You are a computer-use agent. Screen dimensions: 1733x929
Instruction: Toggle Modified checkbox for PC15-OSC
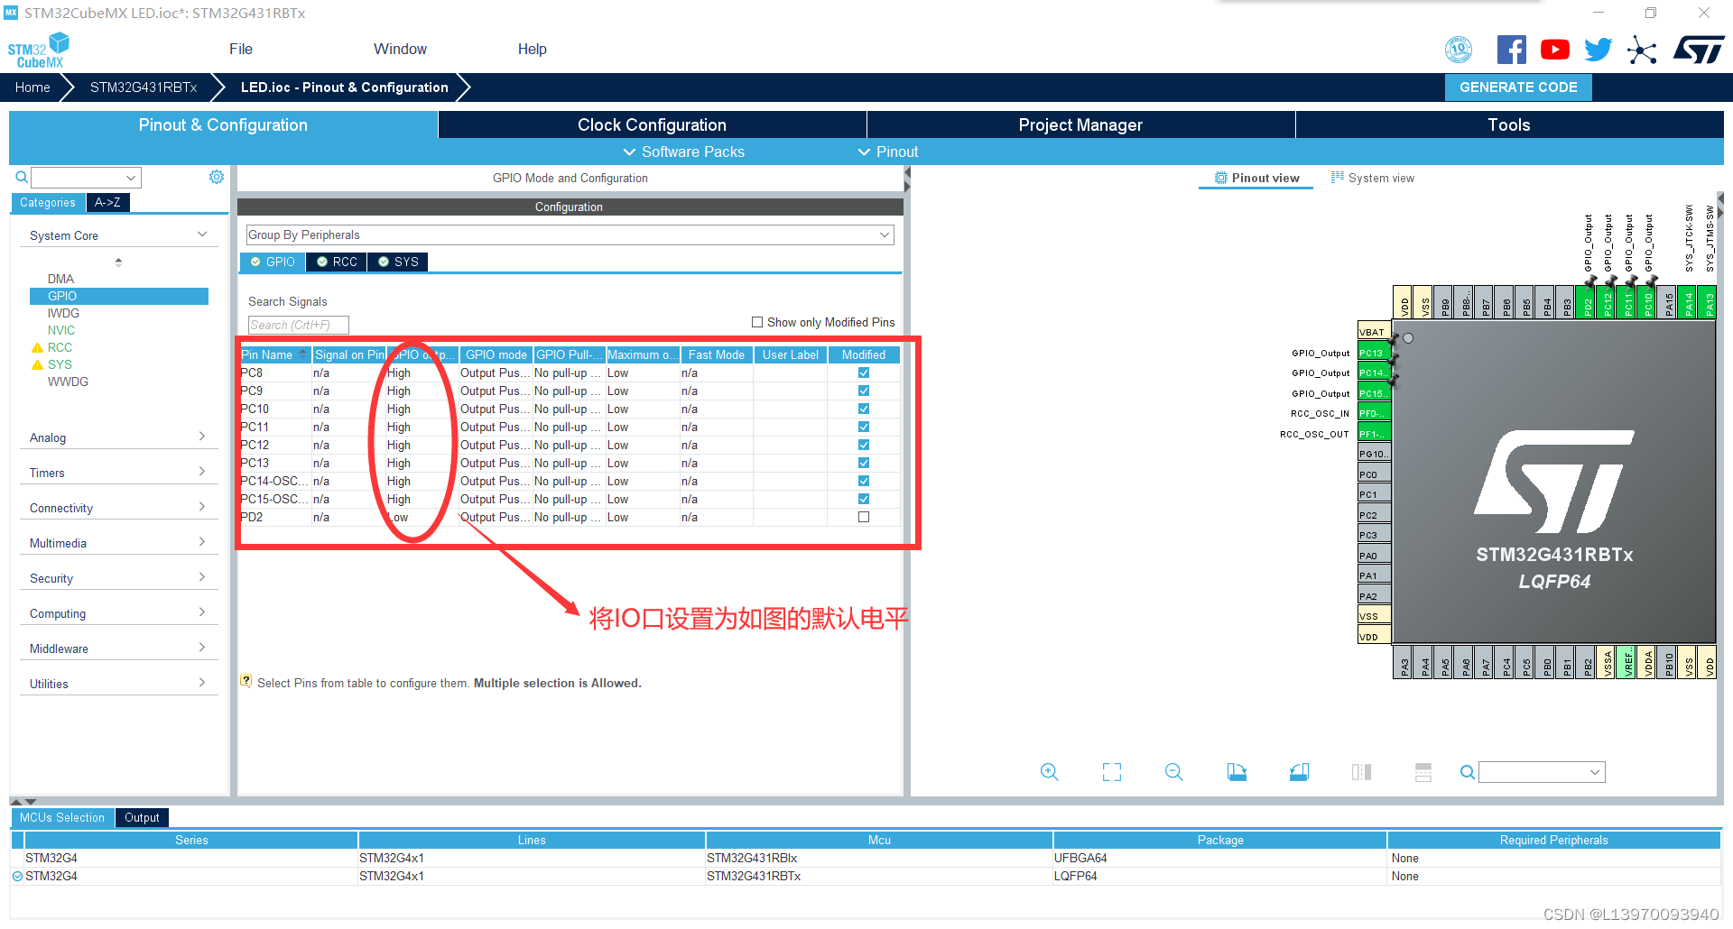point(864,499)
